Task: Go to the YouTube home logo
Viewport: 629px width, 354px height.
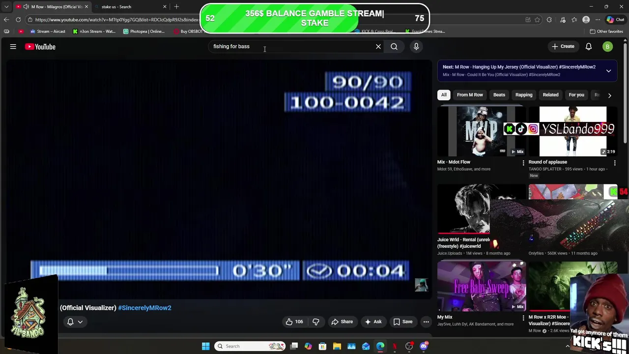Action: click(40, 47)
